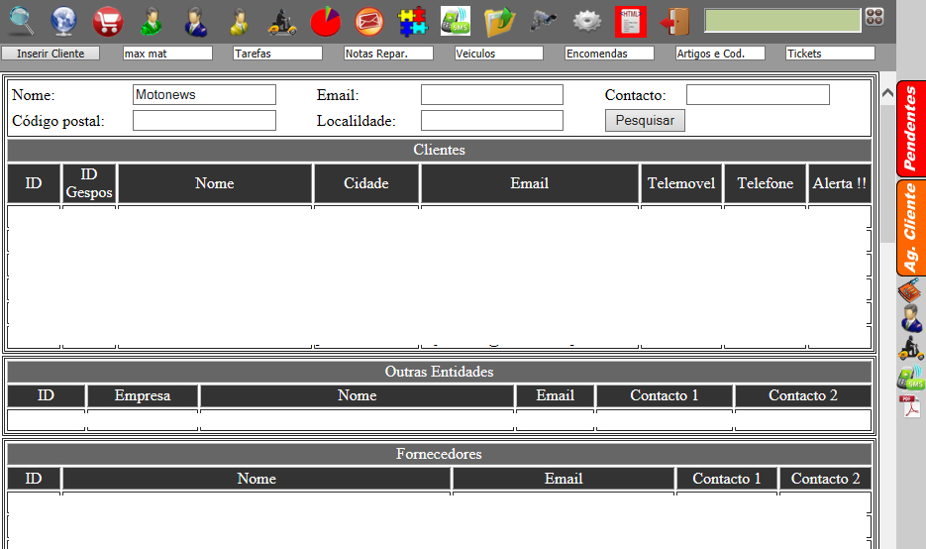Image resolution: width=926 pixels, height=549 pixels.
Task: Click the SMS phone icon in right sidebar
Action: [x=911, y=377]
